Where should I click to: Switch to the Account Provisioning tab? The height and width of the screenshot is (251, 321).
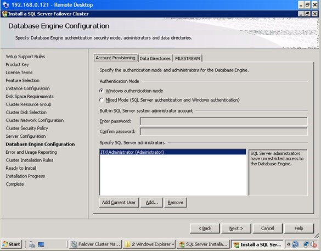[x=116, y=58]
